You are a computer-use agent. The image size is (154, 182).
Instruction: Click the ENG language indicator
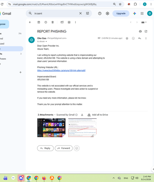click(126, 178)
